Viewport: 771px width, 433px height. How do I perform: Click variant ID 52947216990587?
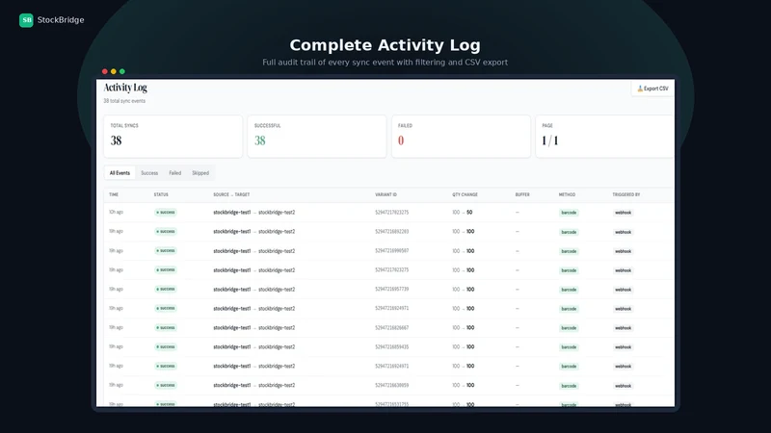click(x=392, y=251)
